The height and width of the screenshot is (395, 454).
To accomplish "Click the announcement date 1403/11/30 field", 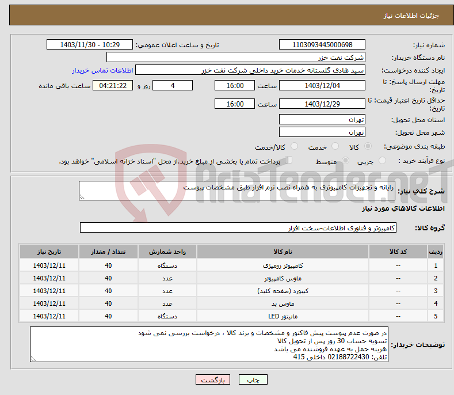I will (x=90, y=45).
